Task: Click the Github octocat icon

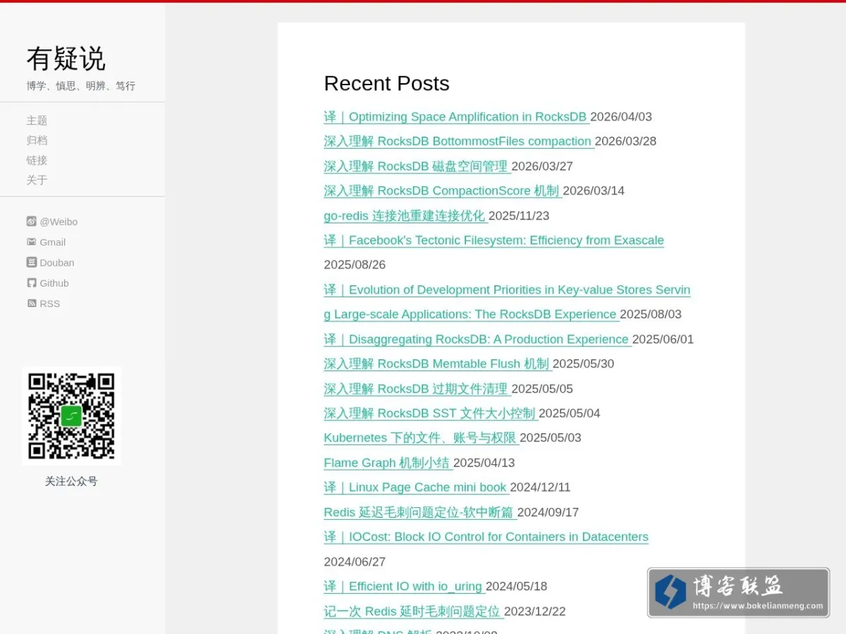Action: coord(32,282)
